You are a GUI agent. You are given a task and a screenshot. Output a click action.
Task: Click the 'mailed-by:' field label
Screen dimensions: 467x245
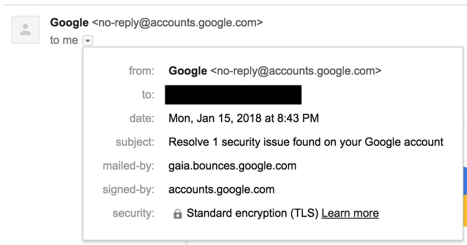tap(129, 166)
